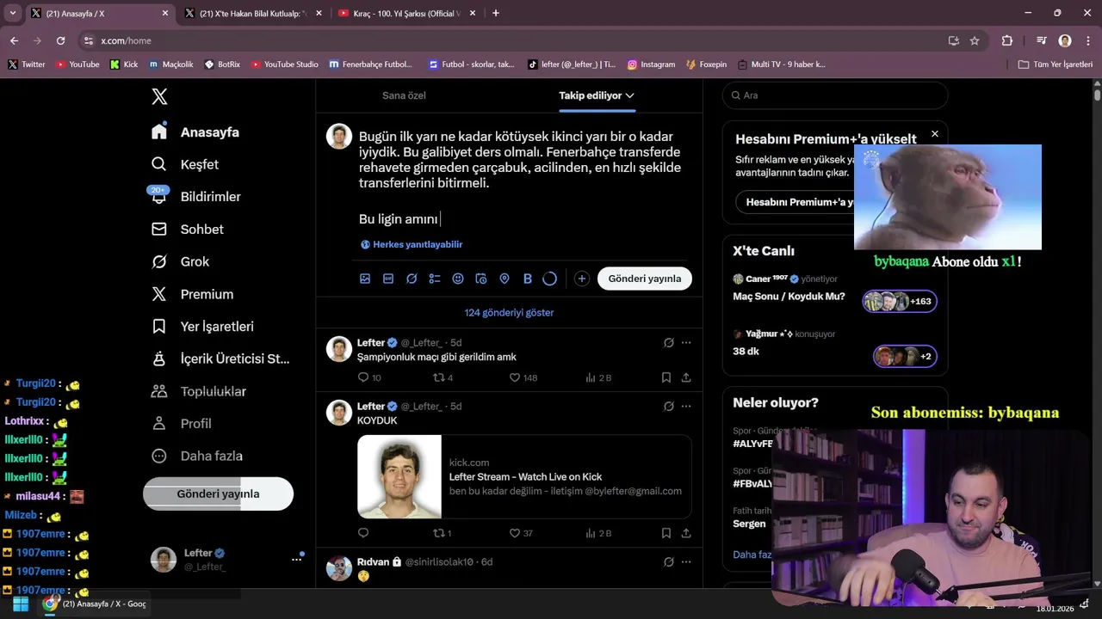Like the Şampiyonluk maçı post
This screenshot has height=619, width=1102.
click(523, 377)
